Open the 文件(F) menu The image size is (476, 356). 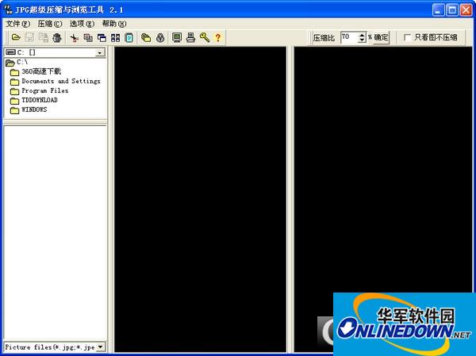(x=18, y=24)
